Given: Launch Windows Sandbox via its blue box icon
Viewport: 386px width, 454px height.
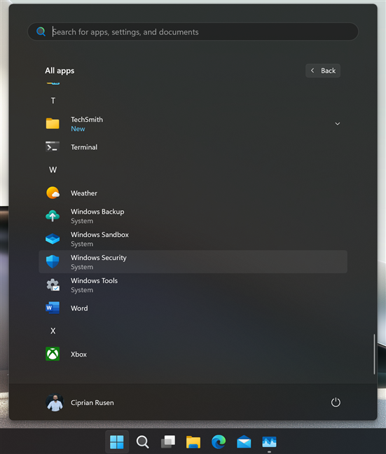Looking at the screenshot, I should click(53, 239).
